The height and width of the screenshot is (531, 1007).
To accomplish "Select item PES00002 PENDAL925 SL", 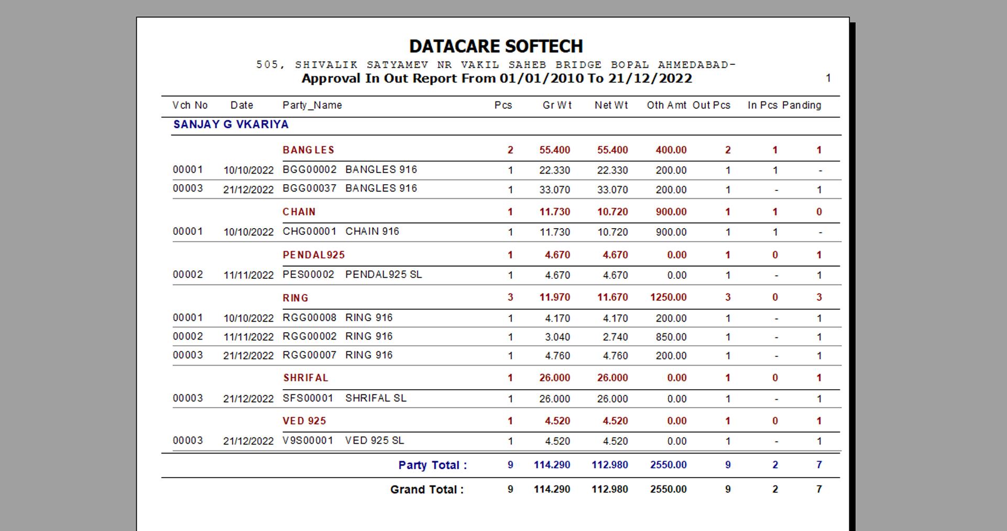I will tap(352, 275).
